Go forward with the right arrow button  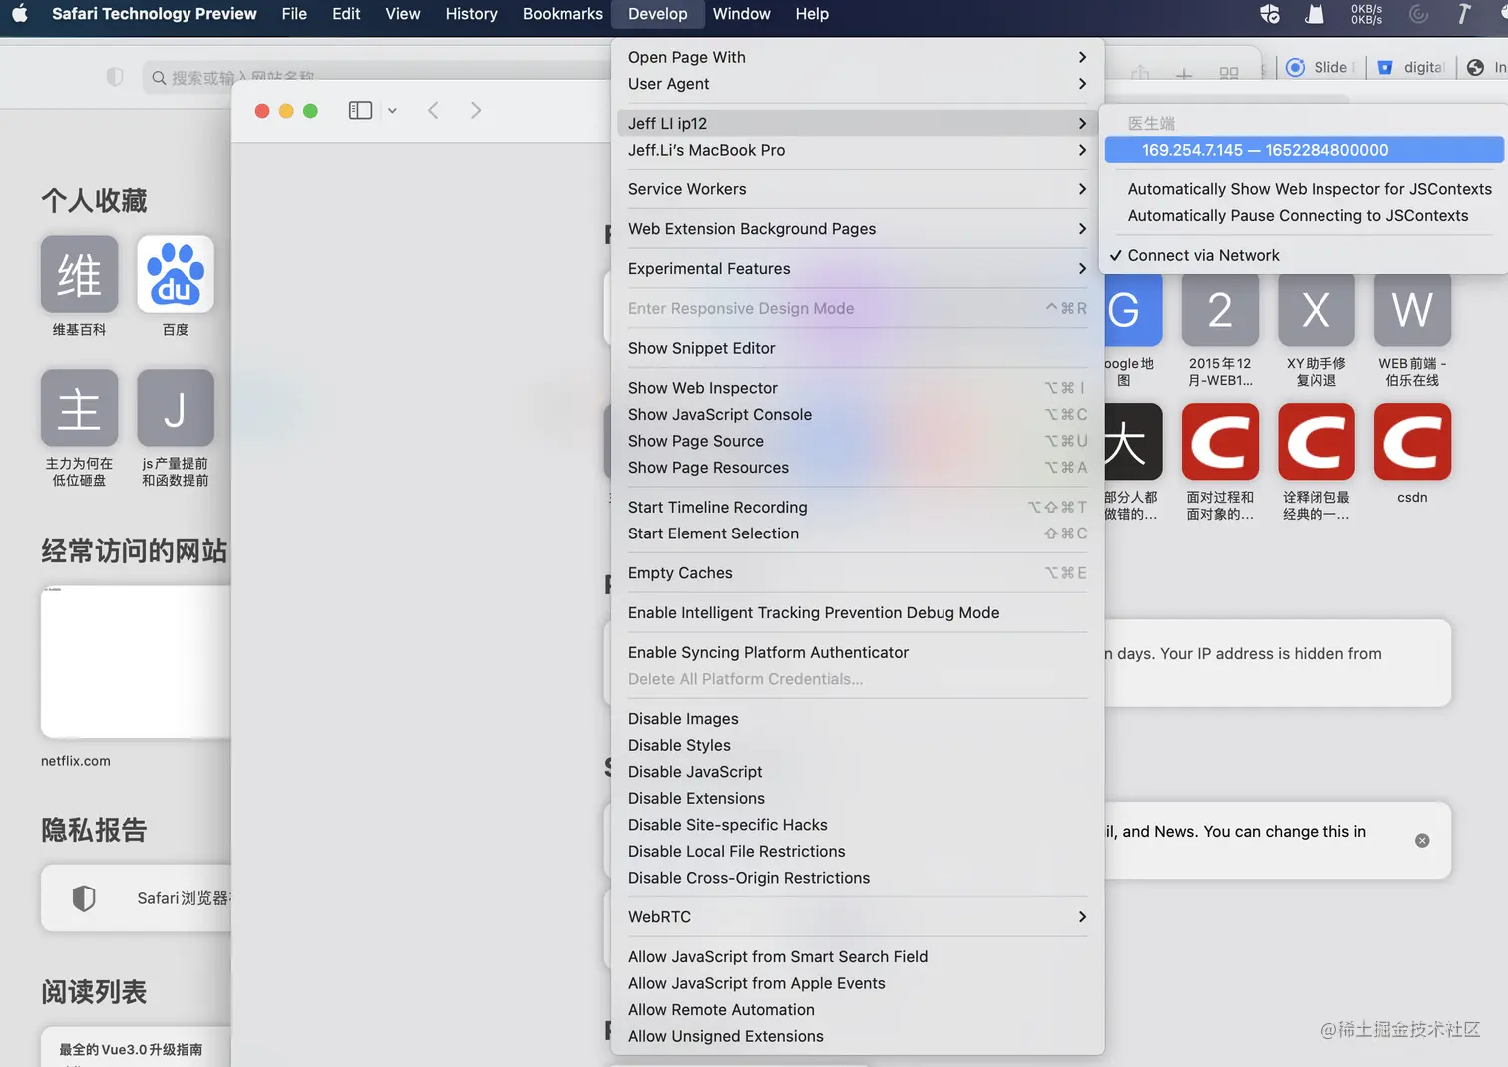click(476, 111)
